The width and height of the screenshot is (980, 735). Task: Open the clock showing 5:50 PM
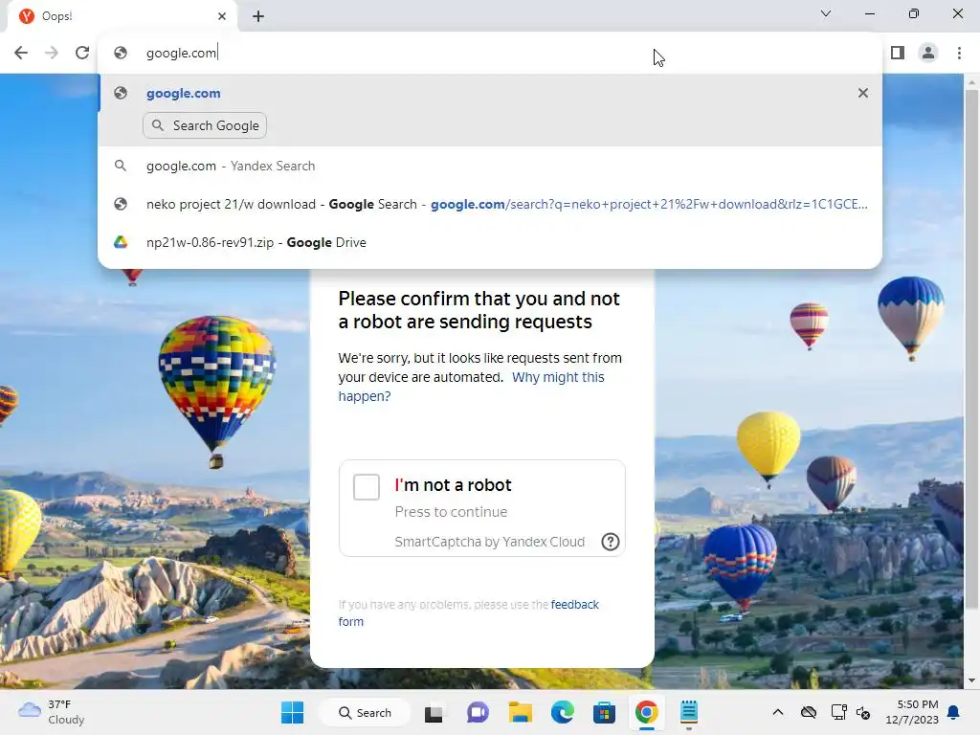pyautogui.click(x=912, y=712)
